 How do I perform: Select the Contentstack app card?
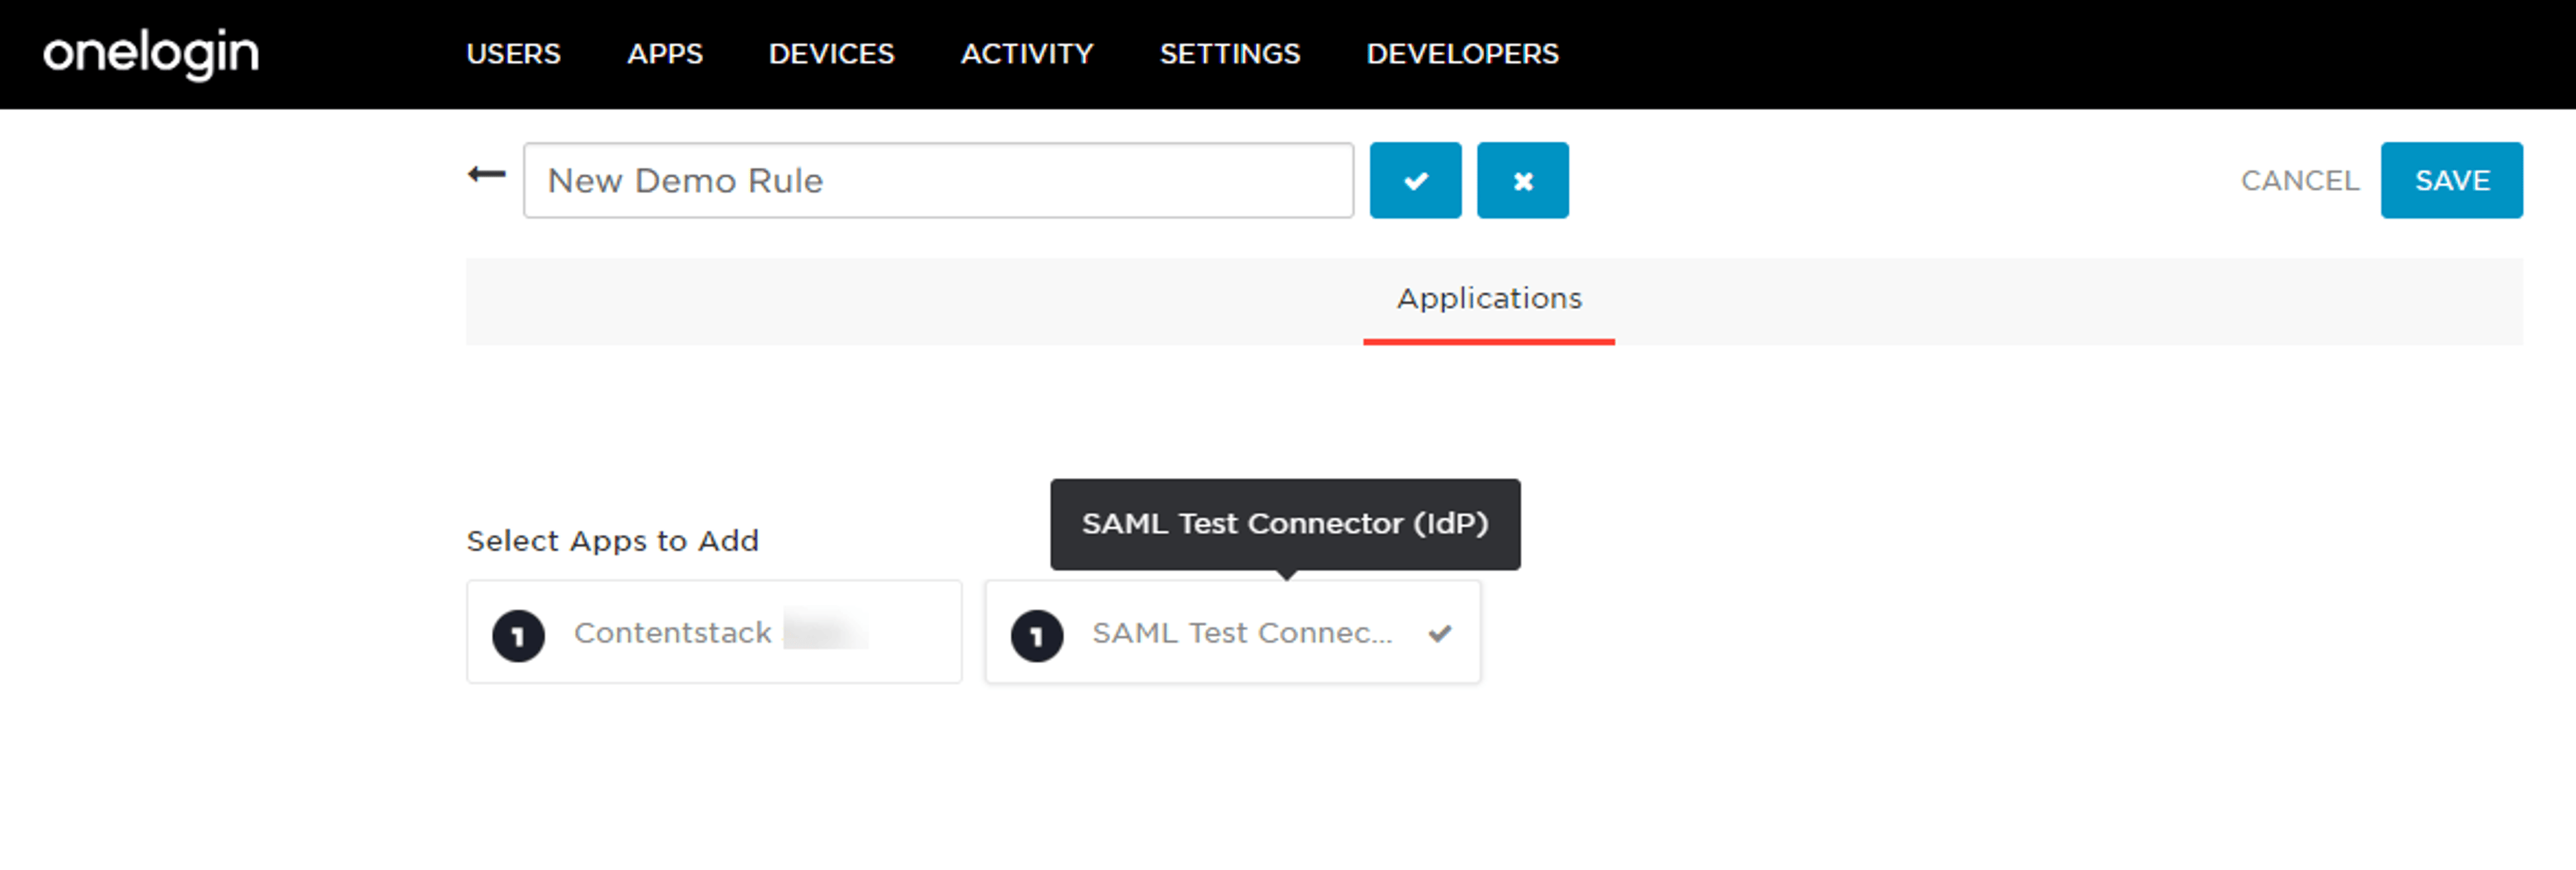pos(714,632)
